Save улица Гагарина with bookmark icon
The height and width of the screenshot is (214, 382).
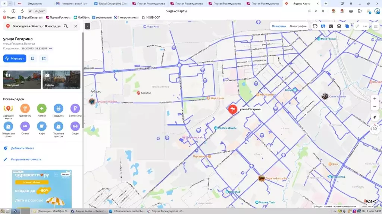(x=33, y=58)
